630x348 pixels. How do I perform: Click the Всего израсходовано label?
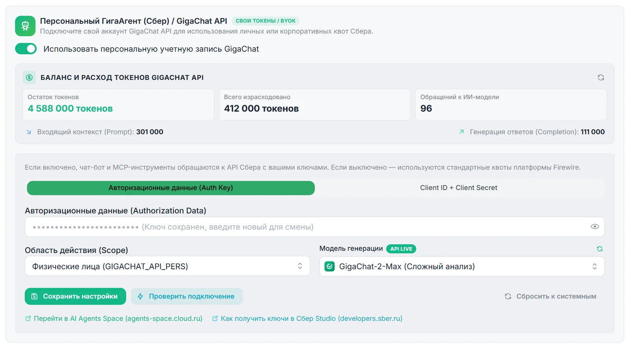point(257,97)
